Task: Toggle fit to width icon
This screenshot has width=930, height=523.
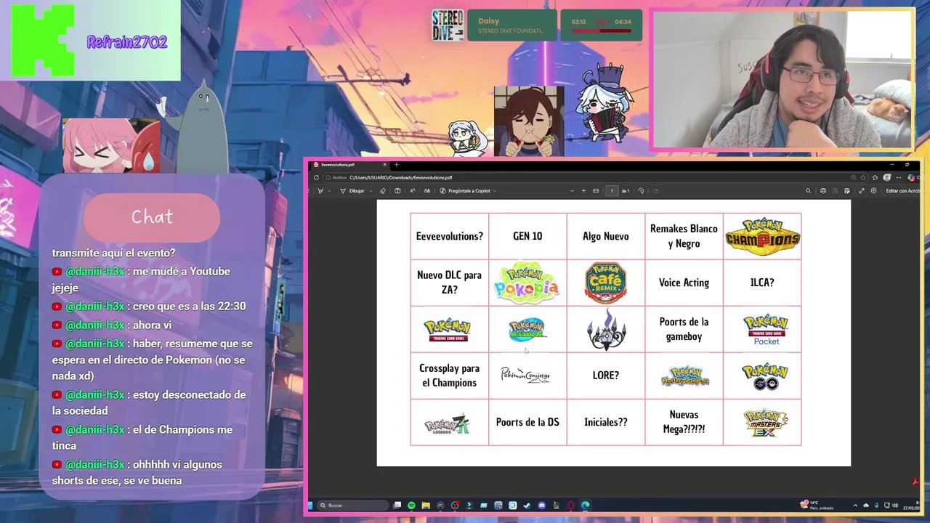Action: coord(596,191)
